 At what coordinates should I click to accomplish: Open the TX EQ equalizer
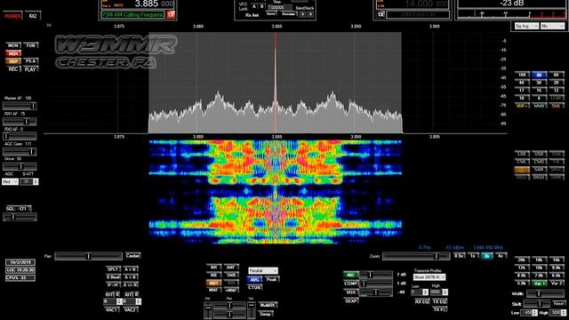click(439, 301)
